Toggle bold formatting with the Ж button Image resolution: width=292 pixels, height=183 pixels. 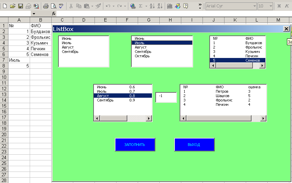pyautogui.click(x=279, y=6)
